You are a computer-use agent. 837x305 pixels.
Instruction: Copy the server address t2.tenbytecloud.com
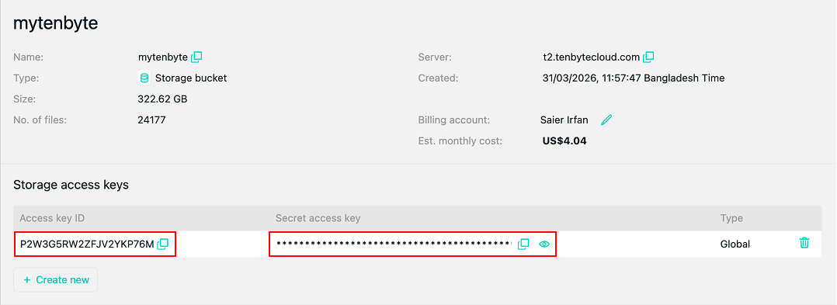648,57
